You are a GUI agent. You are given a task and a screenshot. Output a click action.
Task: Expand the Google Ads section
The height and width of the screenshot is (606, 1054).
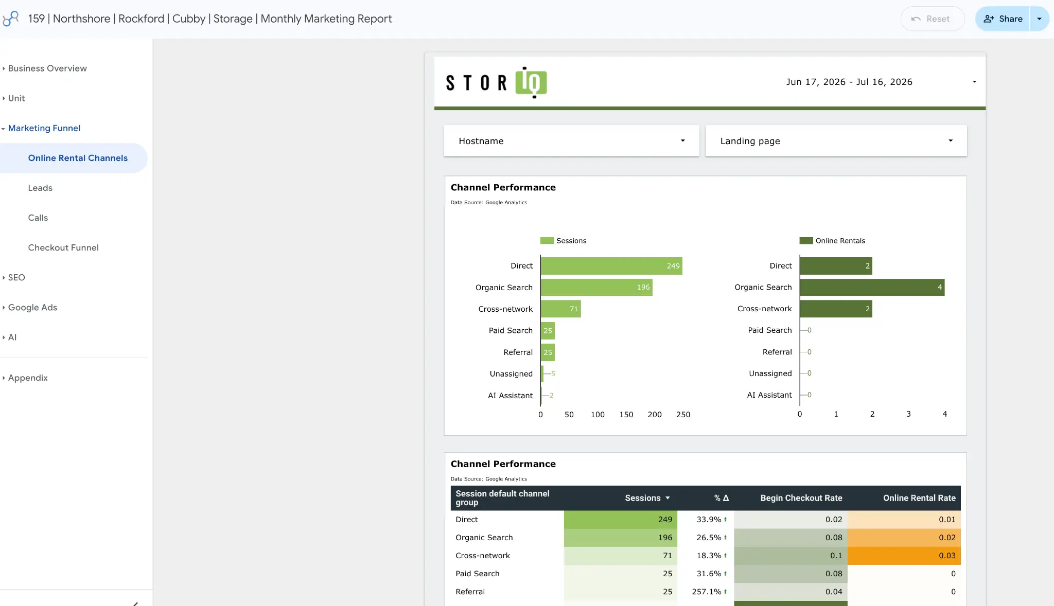(32, 307)
